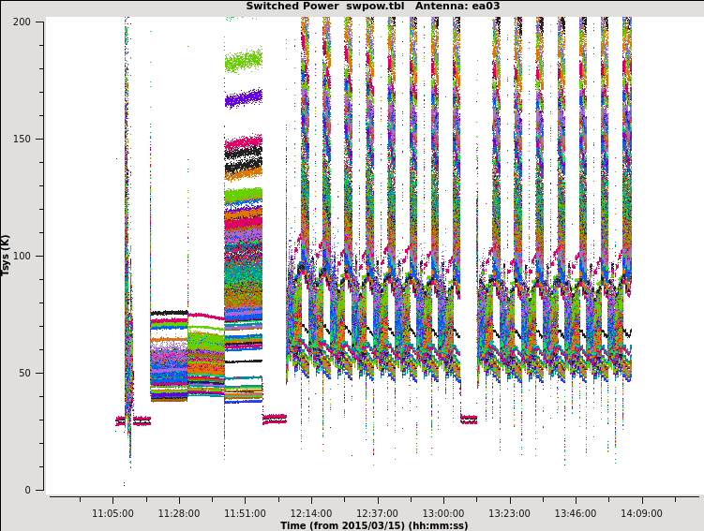Click the Time x-axis label text
The image size is (704, 531).
click(x=373, y=525)
